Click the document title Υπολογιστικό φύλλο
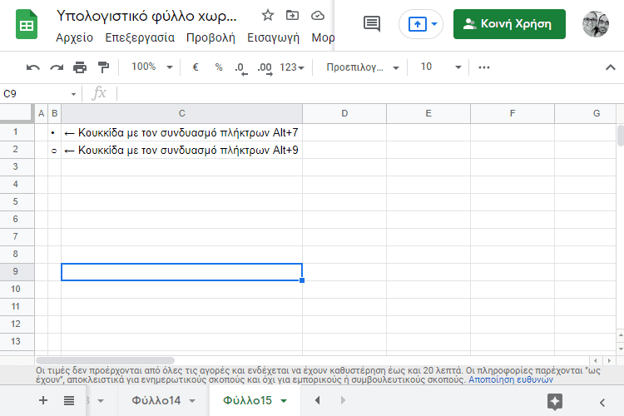This screenshot has width=624, height=416. [146, 16]
